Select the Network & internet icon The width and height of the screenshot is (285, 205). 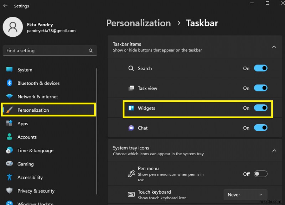click(x=10, y=96)
